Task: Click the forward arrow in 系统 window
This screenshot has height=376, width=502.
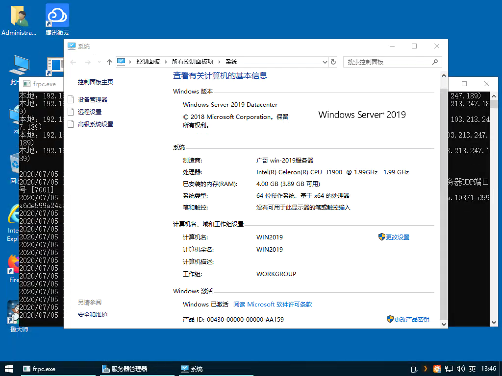Action: click(87, 62)
